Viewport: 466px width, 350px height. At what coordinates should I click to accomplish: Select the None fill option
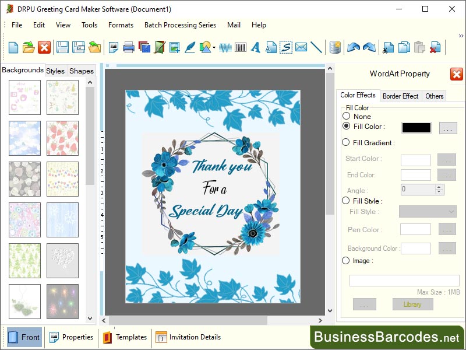[347, 116]
